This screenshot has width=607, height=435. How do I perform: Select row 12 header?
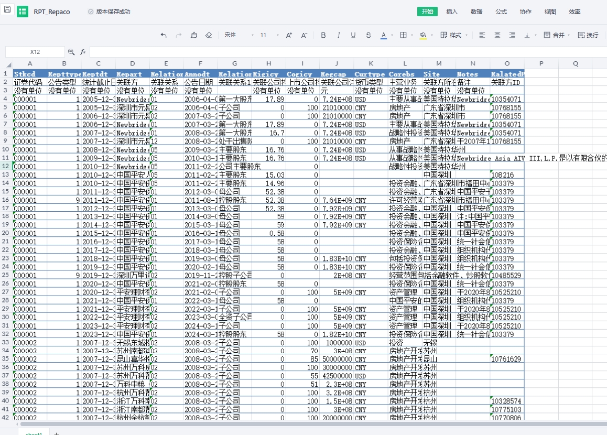(6, 167)
